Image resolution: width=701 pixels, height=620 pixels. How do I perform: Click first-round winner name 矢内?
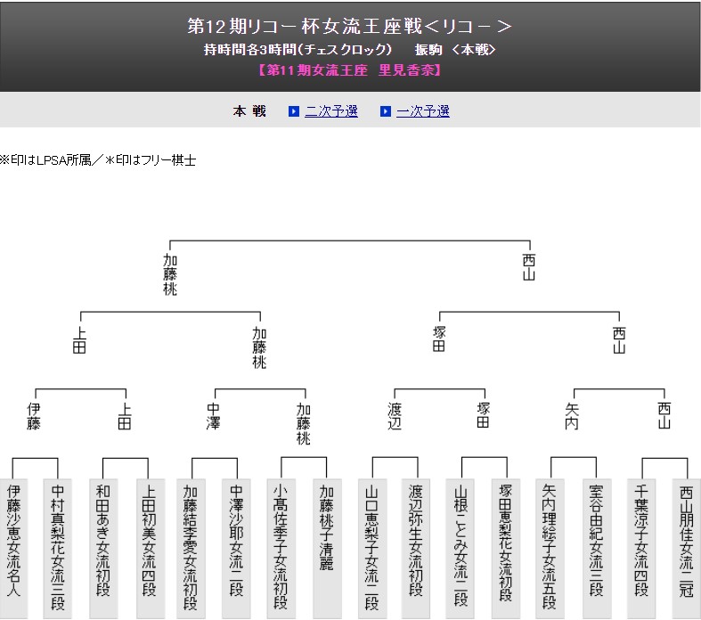click(x=572, y=416)
